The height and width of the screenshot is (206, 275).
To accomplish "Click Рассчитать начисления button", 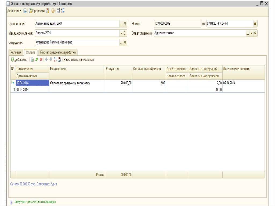I will click(79, 60).
